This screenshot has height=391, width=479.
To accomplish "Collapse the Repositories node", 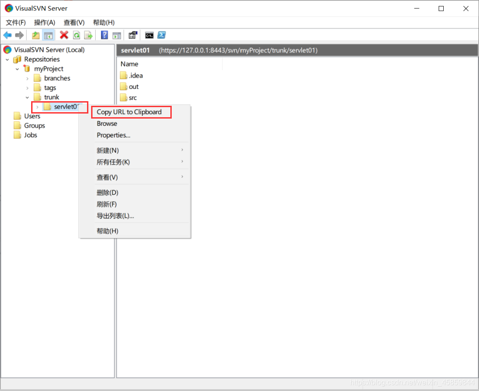I will click(7, 60).
